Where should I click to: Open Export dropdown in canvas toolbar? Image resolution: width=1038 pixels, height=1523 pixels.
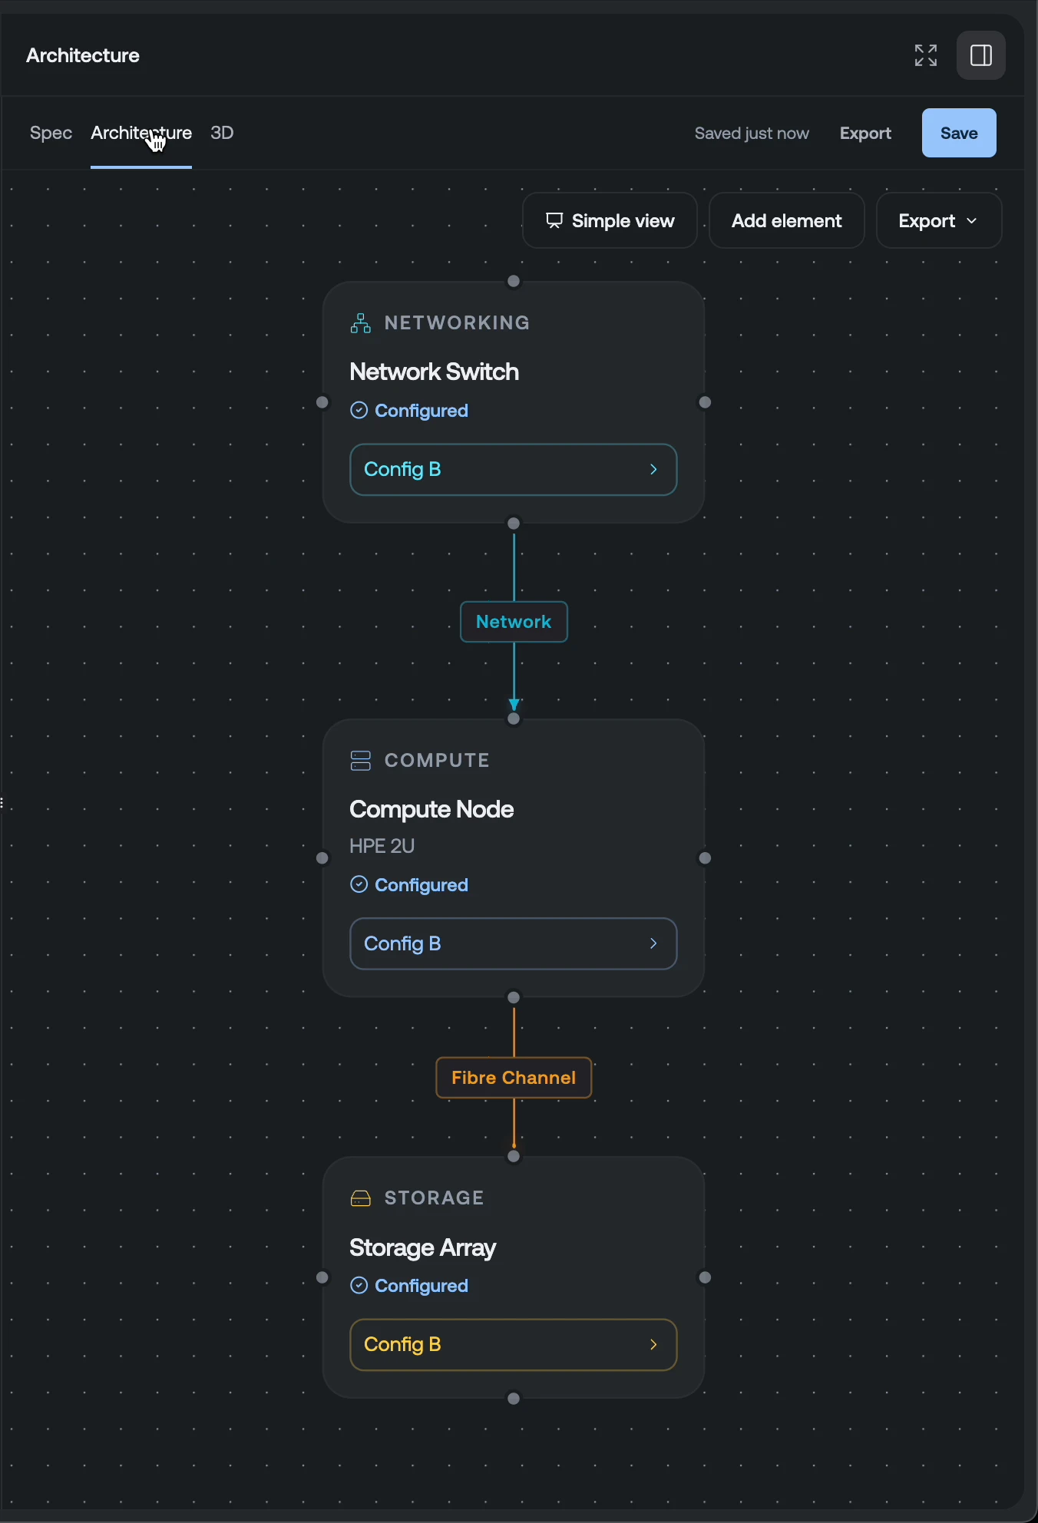click(x=939, y=221)
